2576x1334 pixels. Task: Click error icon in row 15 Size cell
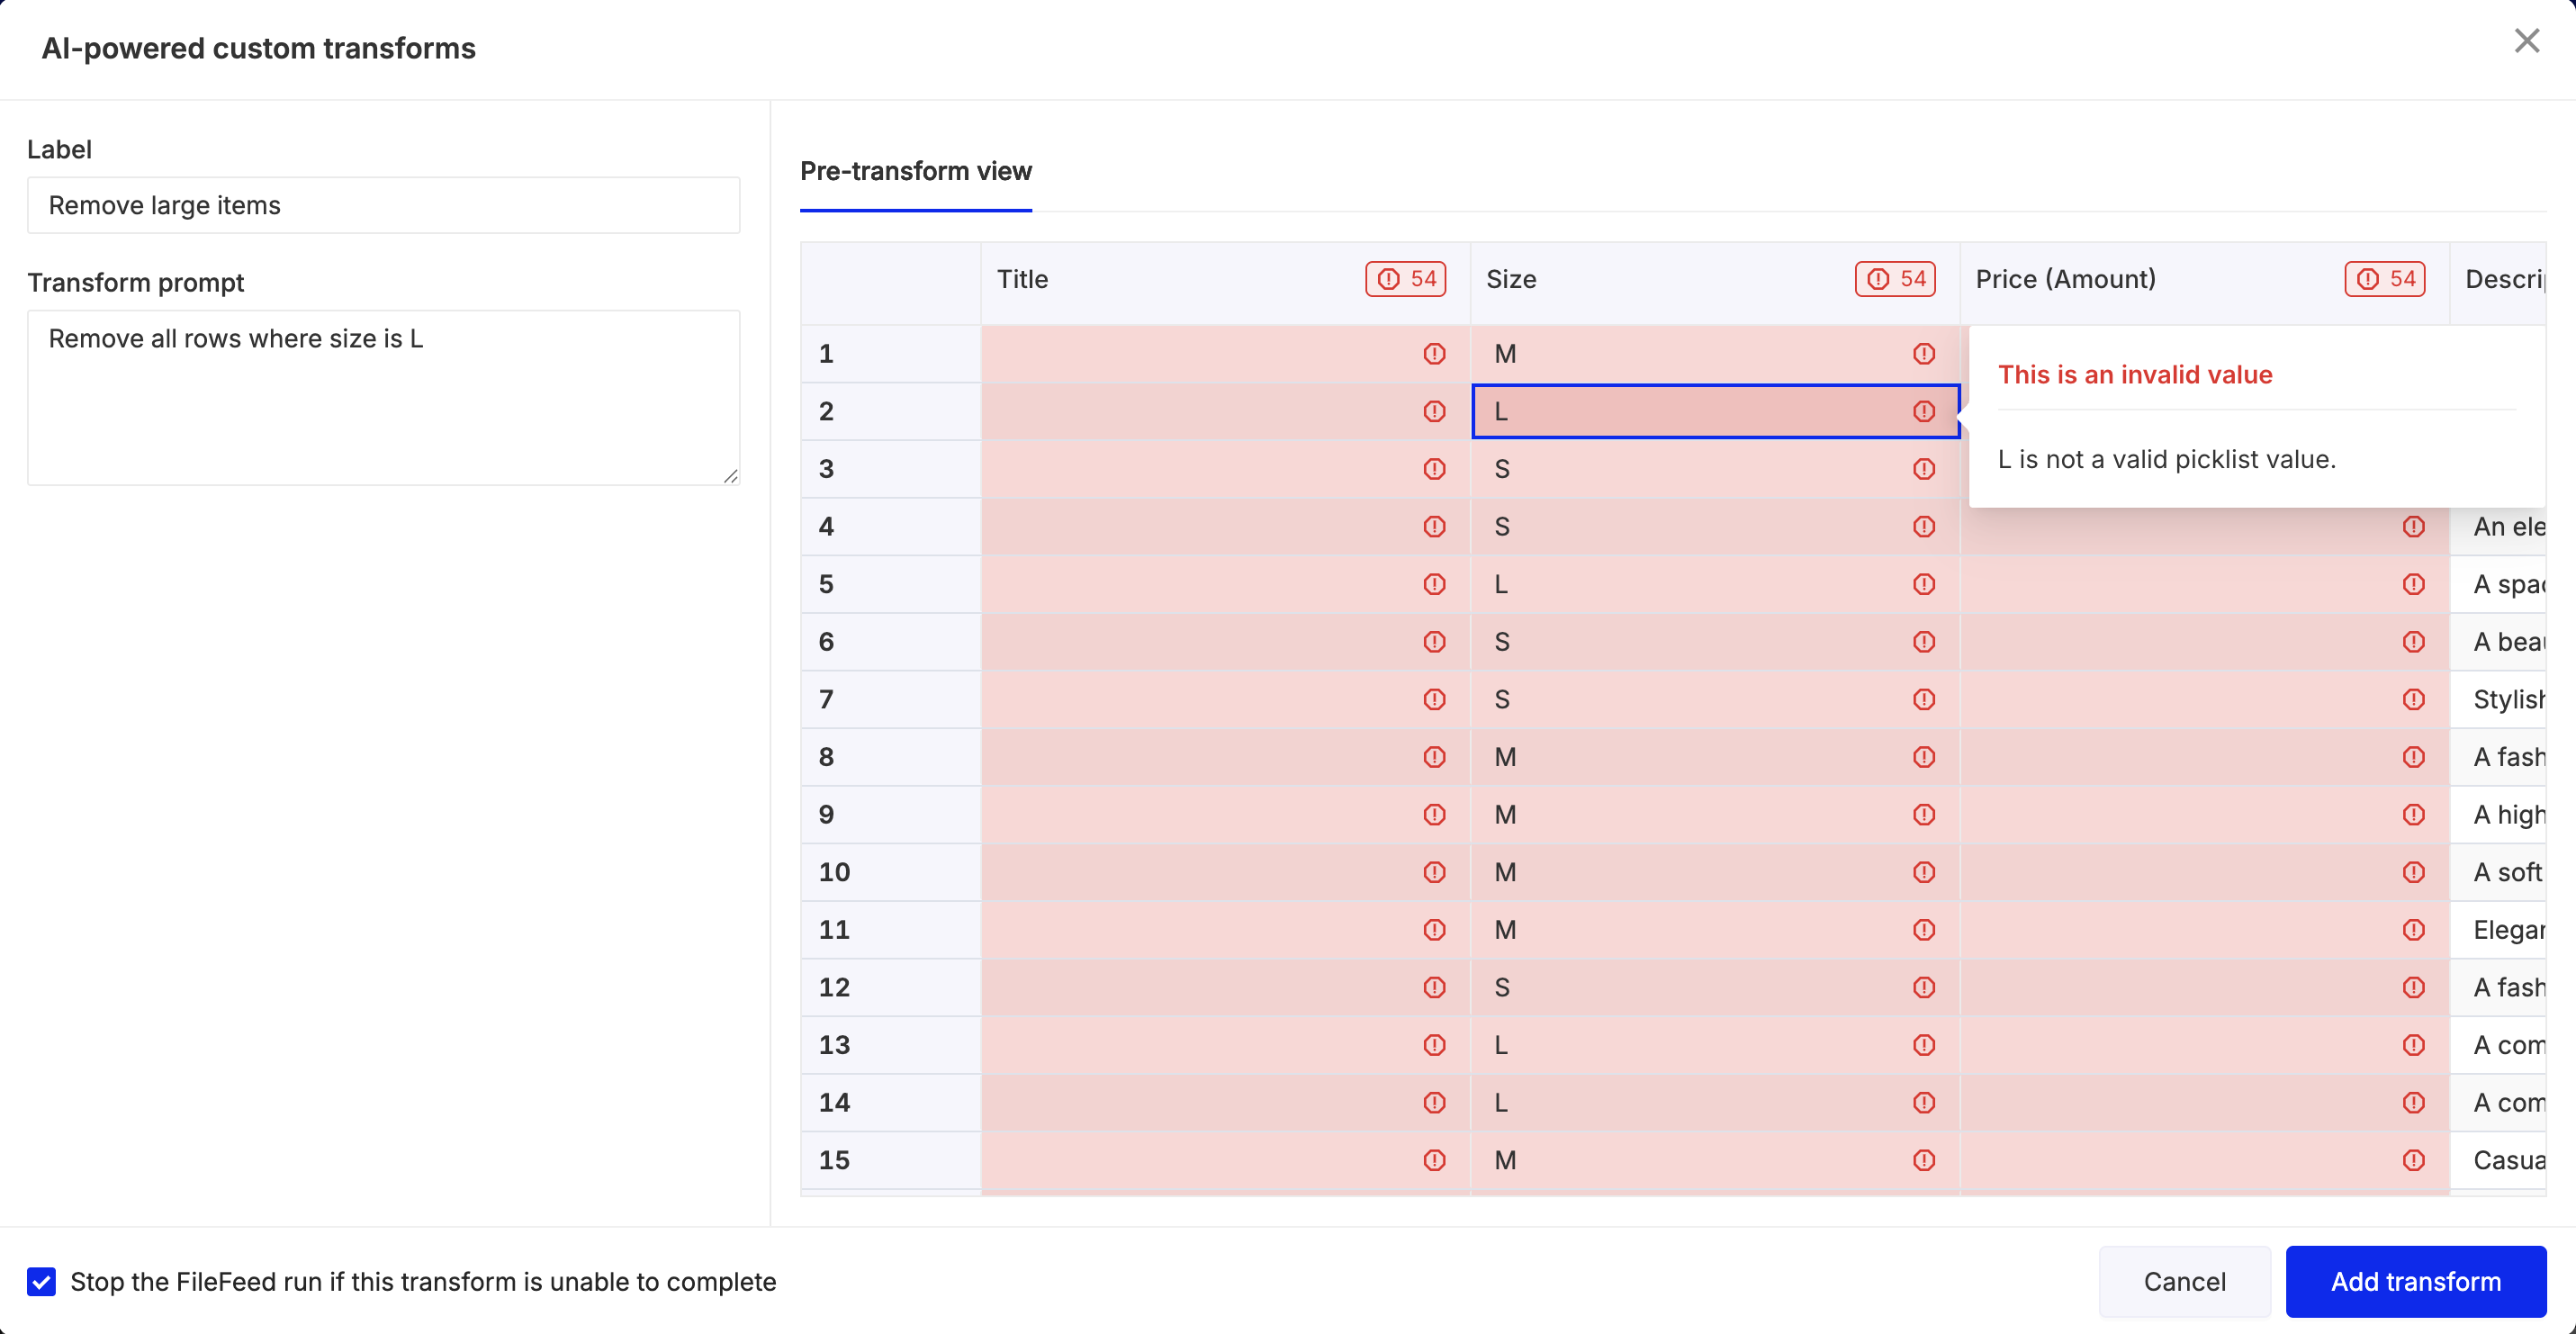pyautogui.click(x=1923, y=1160)
